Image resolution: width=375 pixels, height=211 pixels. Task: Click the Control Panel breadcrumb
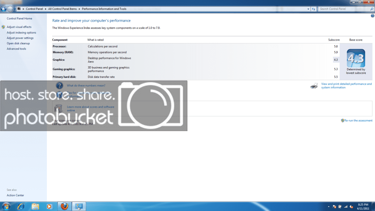pyautogui.click(x=34, y=9)
